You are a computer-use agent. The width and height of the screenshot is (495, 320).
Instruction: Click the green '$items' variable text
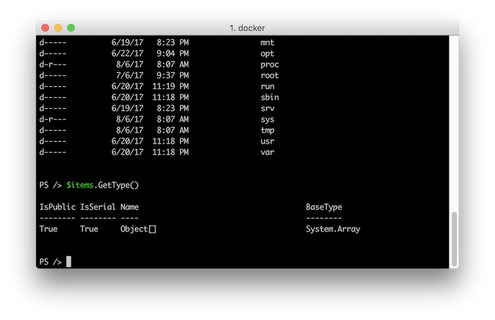point(80,185)
